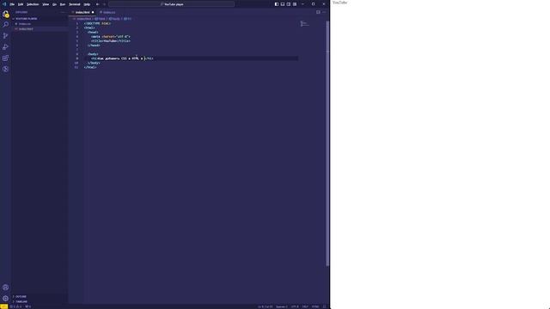Toggle the Secondary Side Bar visibility
550x309 pixels.
point(289,4)
